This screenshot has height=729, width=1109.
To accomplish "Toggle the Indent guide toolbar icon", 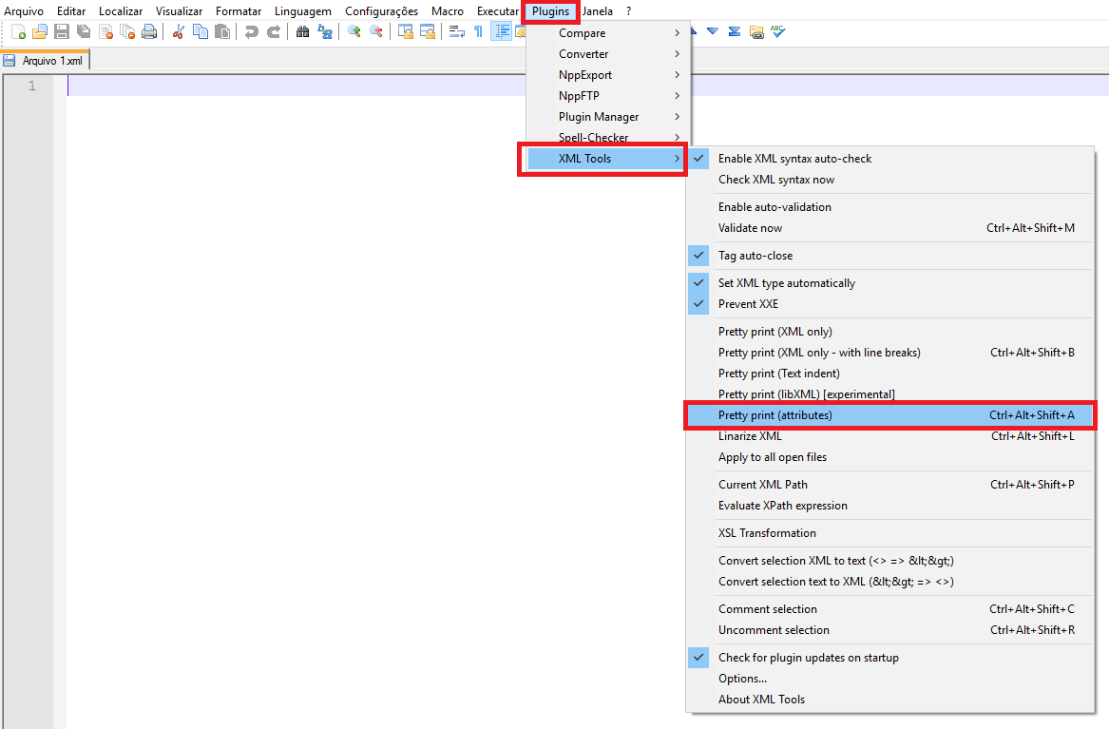I will tap(502, 31).
